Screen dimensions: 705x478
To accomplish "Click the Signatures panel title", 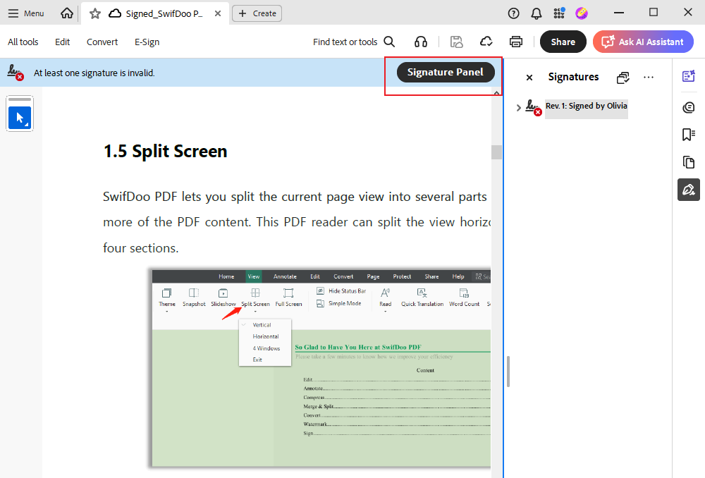I will pyautogui.click(x=573, y=77).
